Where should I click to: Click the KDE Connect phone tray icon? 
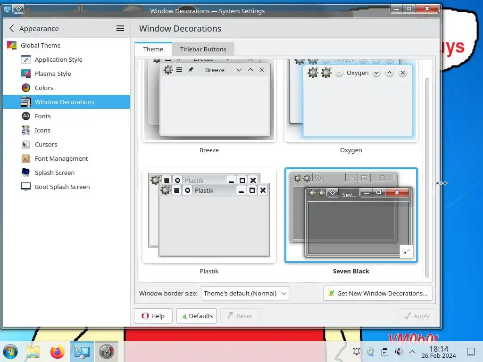click(x=371, y=352)
